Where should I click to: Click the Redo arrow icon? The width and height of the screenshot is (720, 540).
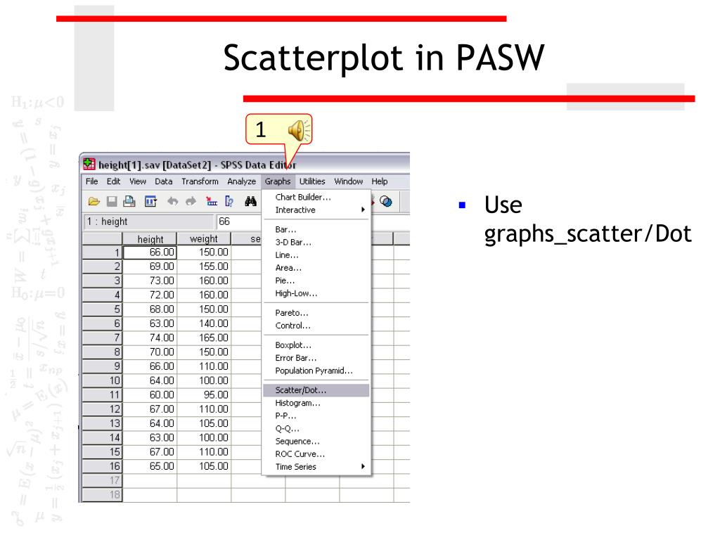coord(191,201)
